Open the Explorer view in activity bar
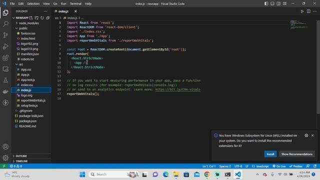This screenshot has height=180, width=320. [x=5, y=12]
